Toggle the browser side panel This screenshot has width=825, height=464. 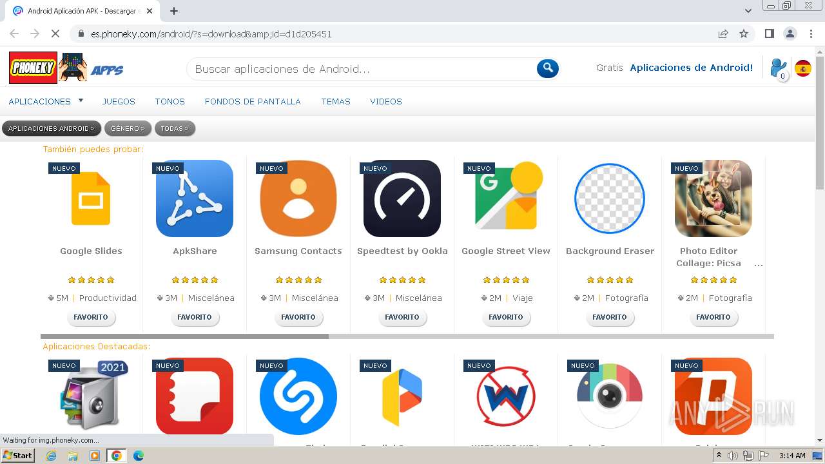coord(769,34)
